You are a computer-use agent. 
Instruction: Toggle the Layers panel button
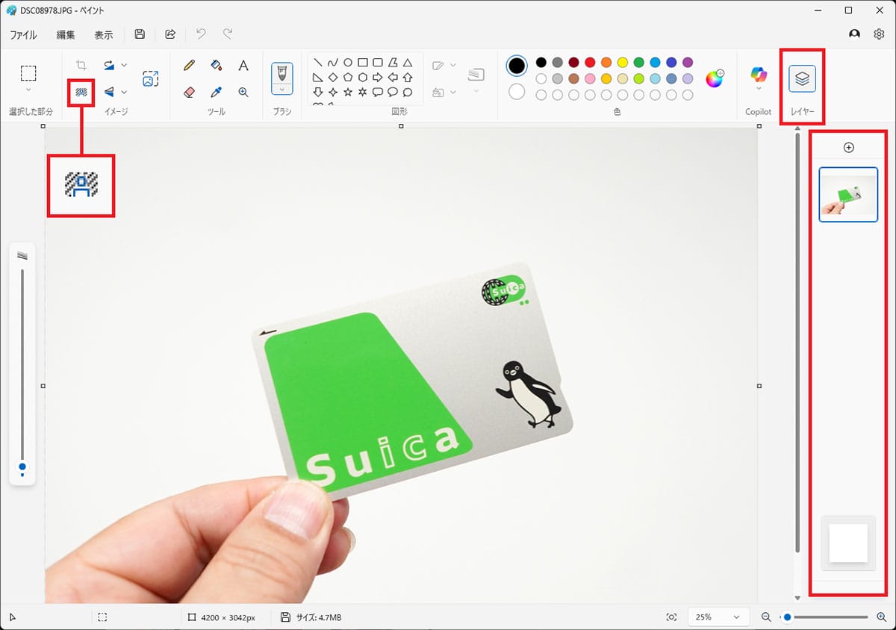(802, 78)
